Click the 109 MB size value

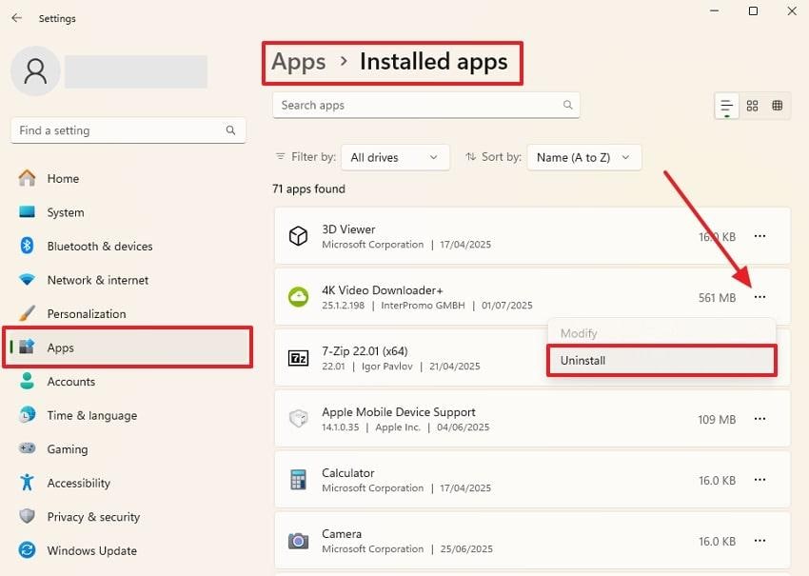pos(717,420)
